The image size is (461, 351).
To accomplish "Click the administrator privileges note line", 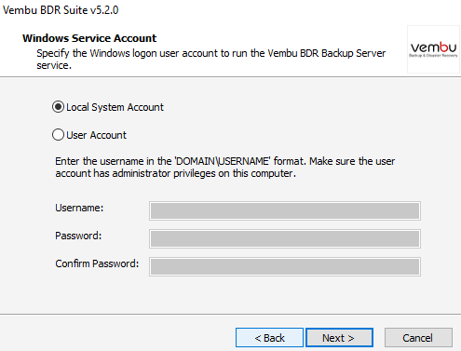I will (176, 173).
